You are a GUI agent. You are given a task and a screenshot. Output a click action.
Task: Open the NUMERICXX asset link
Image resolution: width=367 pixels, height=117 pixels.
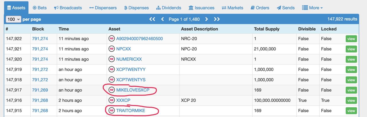pos(129,59)
